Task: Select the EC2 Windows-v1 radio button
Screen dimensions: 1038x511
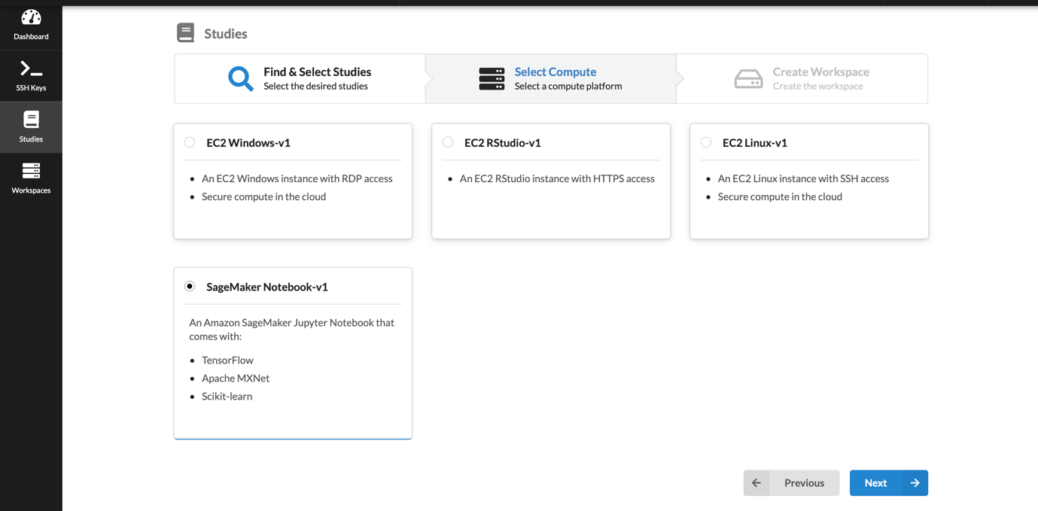Action: click(x=190, y=142)
